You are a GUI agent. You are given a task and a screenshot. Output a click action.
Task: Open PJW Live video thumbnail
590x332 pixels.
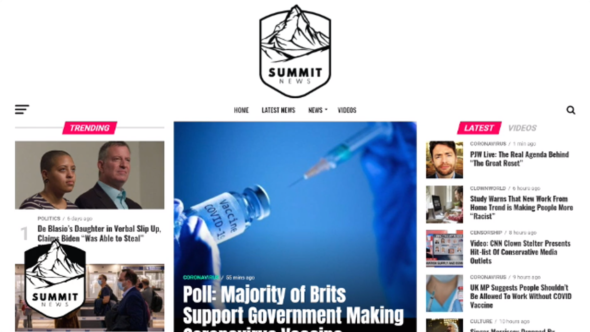point(444,160)
